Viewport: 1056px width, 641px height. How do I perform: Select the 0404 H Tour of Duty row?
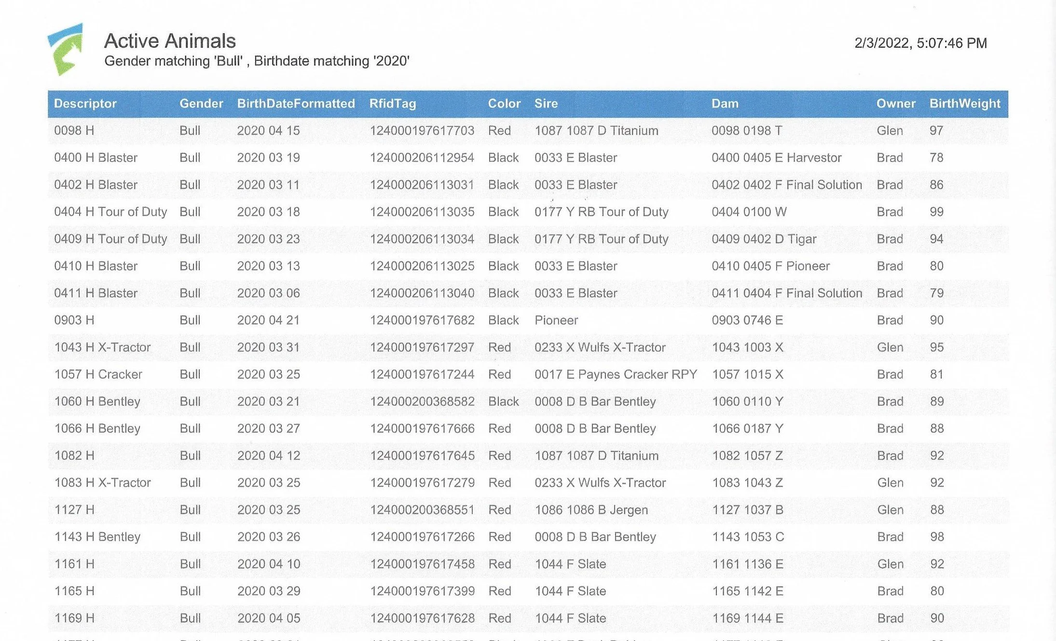(110, 212)
